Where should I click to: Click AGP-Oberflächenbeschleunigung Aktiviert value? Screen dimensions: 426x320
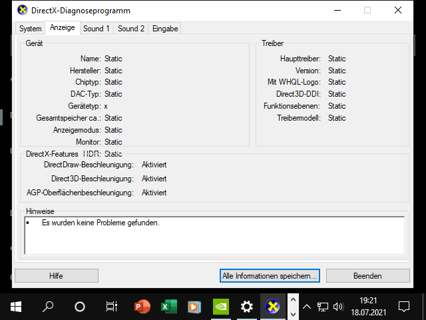pos(154,193)
